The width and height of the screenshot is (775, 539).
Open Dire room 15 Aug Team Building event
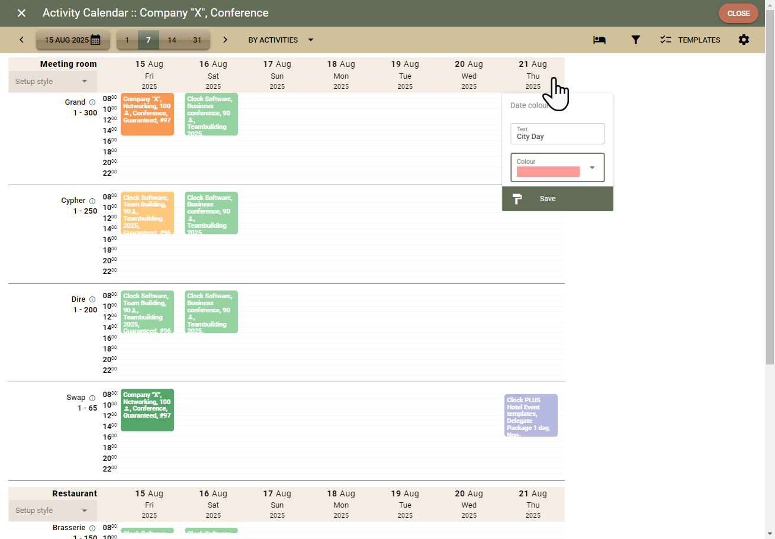click(x=147, y=312)
